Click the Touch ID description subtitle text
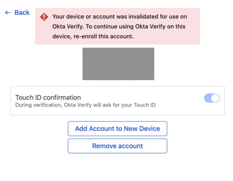This screenshot has width=233, height=181. [x=85, y=105]
